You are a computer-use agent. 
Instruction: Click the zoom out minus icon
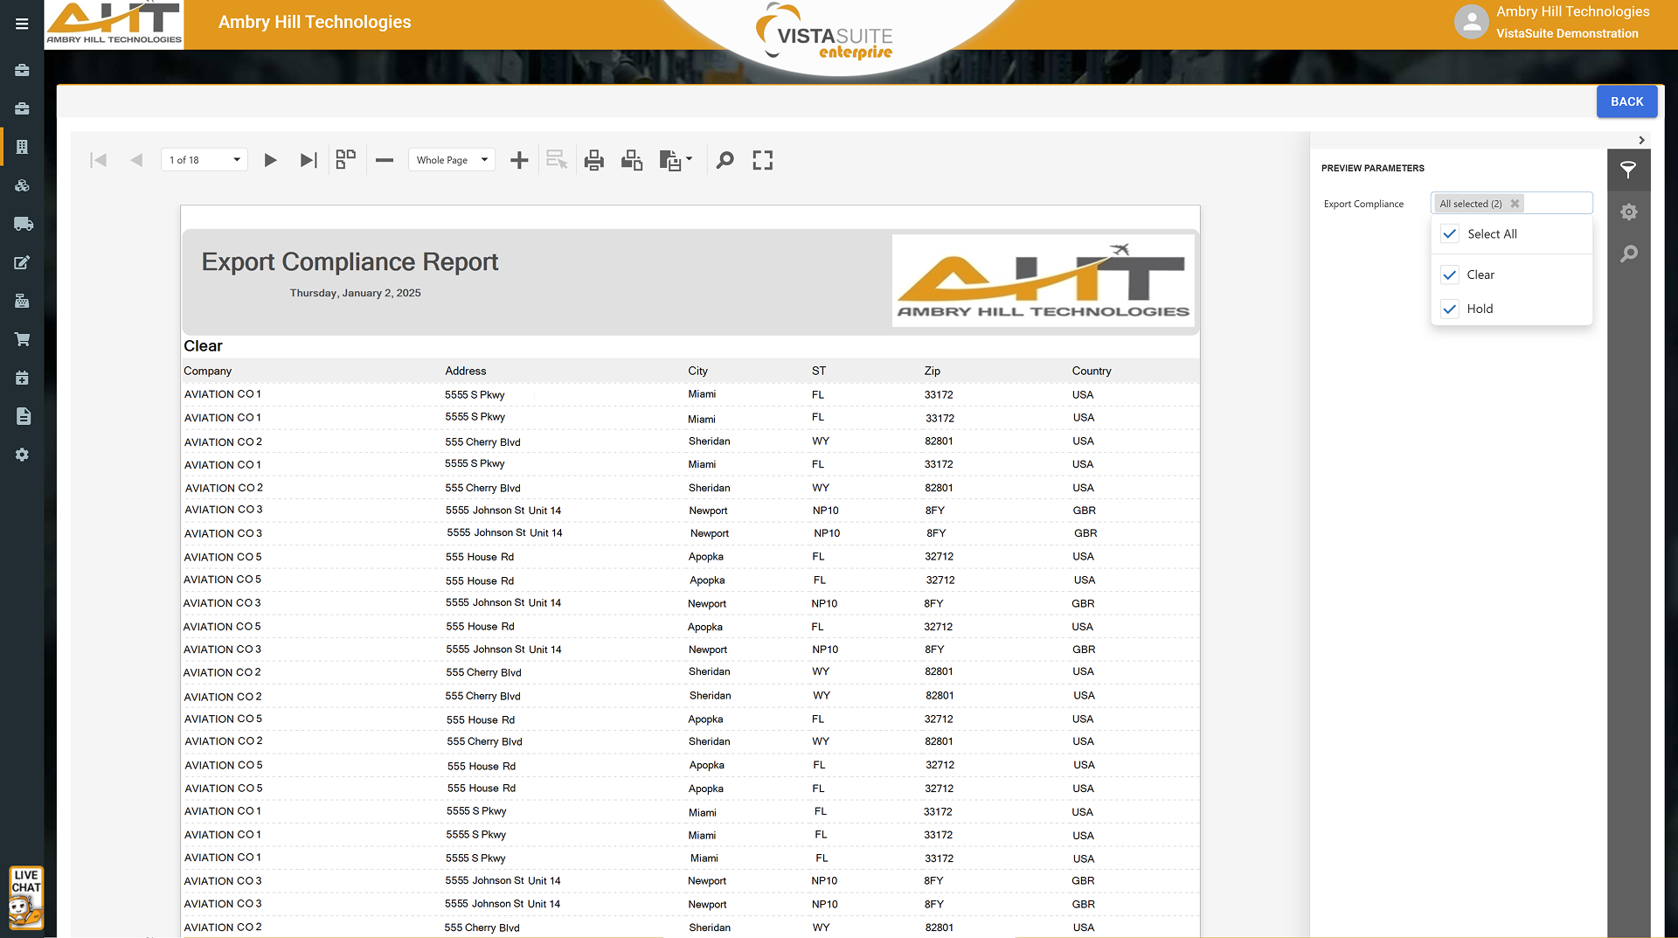385,160
